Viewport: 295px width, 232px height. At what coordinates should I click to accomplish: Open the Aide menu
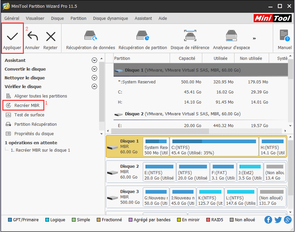163,18
